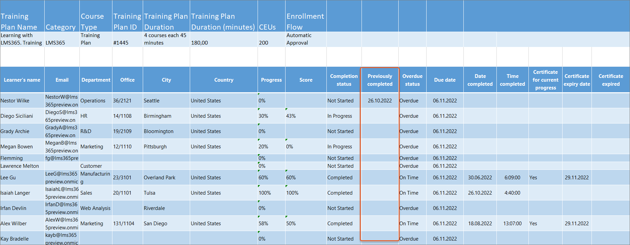Select Lee Gu's 6:09:00 time completed cell
The height and width of the screenshot is (245, 630).
coord(512,178)
